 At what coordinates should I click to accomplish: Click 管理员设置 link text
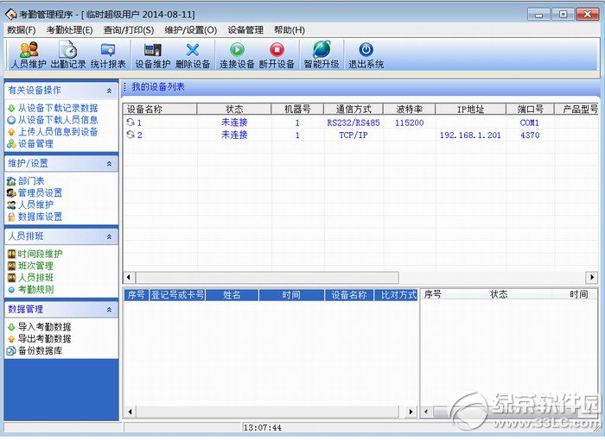40,193
